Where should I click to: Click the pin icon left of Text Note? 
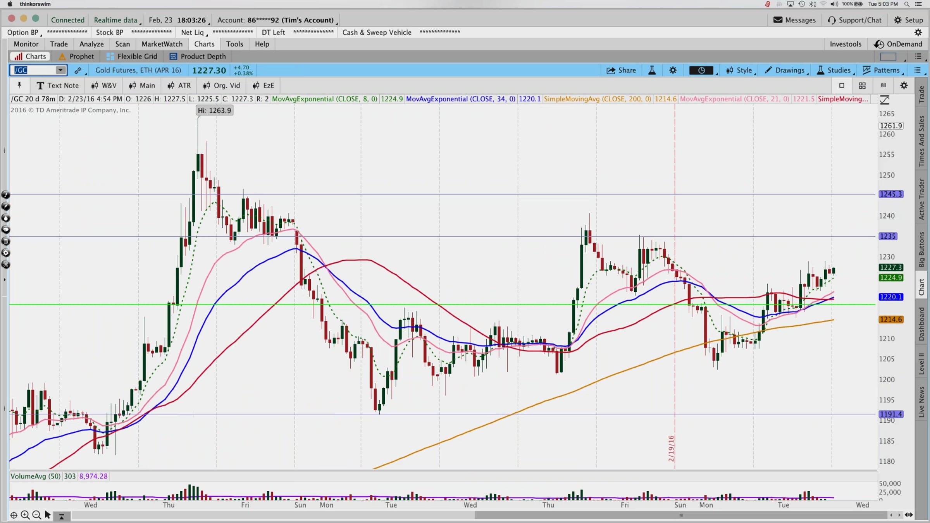(19, 85)
